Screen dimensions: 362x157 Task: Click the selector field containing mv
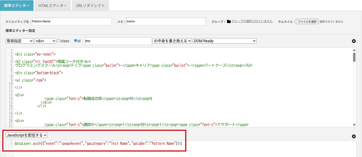click(x=118, y=41)
